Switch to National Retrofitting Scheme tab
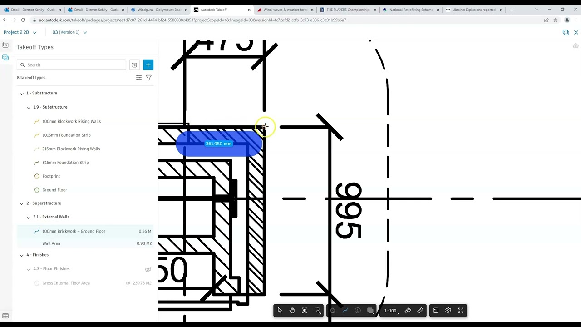This screenshot has height=327, width=581. click(410, 10)
